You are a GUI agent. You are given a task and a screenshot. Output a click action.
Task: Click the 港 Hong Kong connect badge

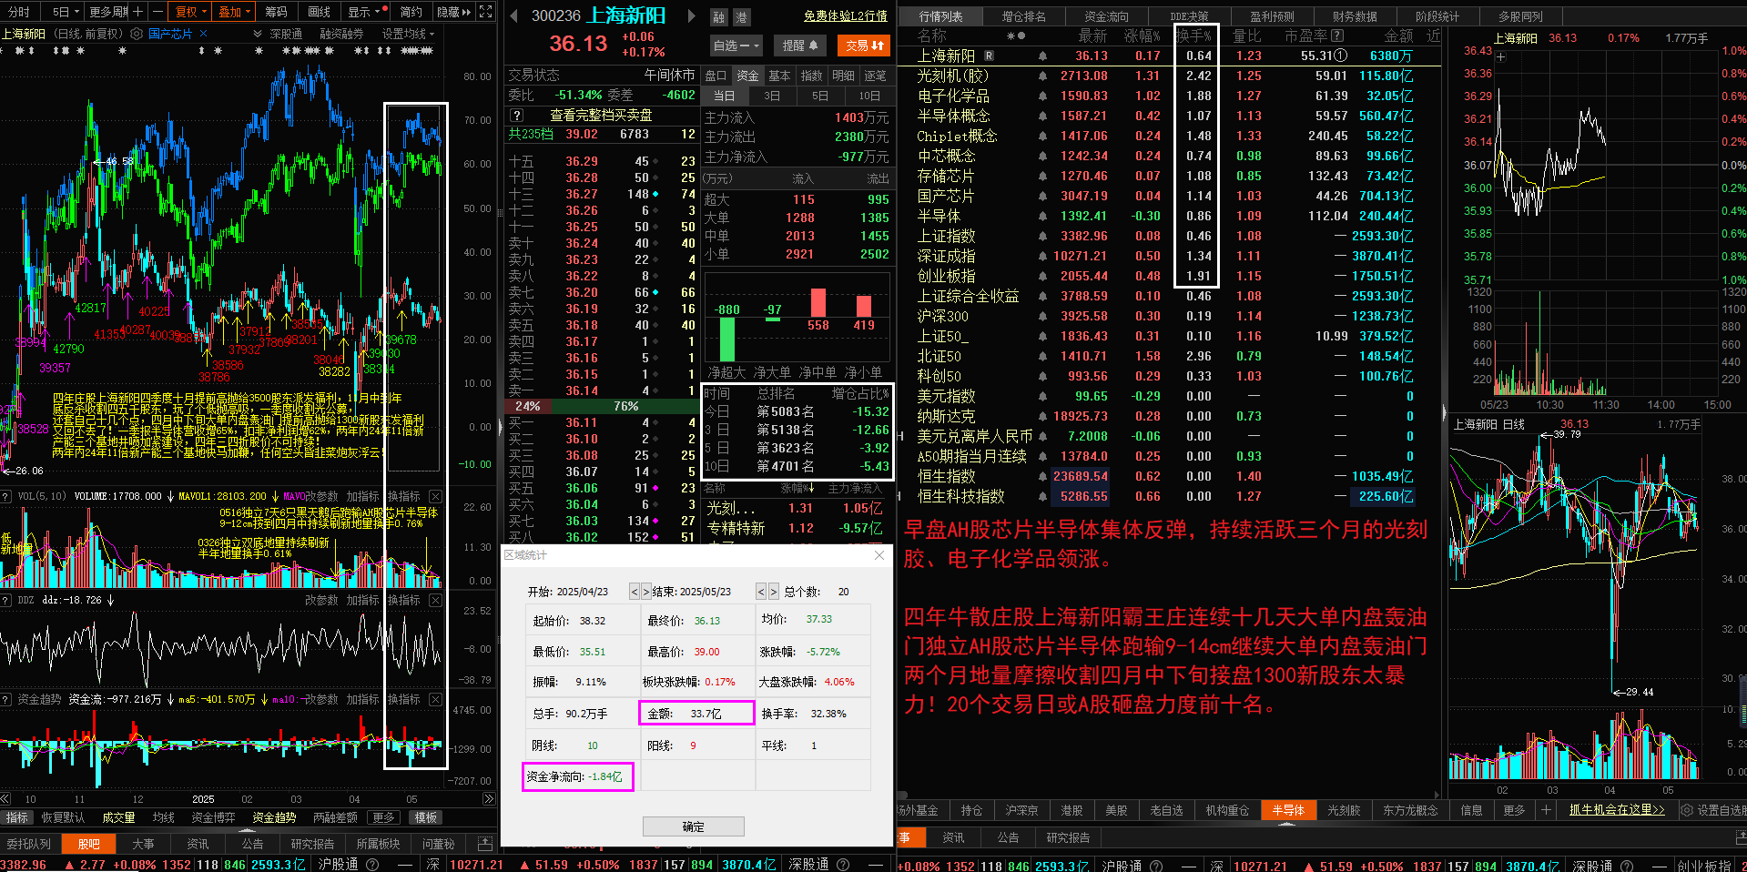pyautogui.click(x=741, y=16)
